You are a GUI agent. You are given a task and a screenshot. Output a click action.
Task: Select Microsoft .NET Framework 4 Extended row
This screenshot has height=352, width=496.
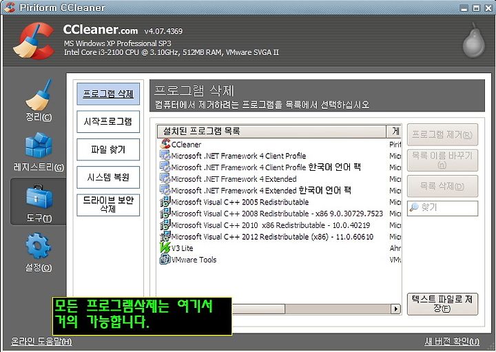234,179
